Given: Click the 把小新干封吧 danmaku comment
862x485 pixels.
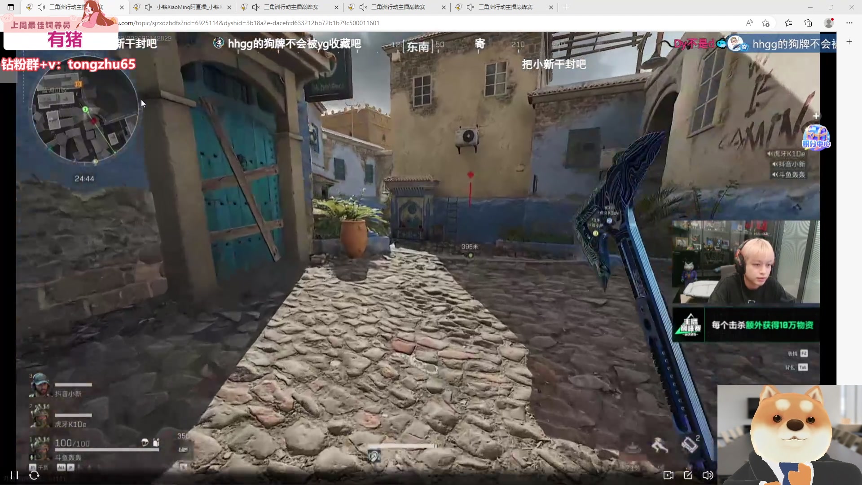Looking at the screenshot, I should tap(554, 64).
